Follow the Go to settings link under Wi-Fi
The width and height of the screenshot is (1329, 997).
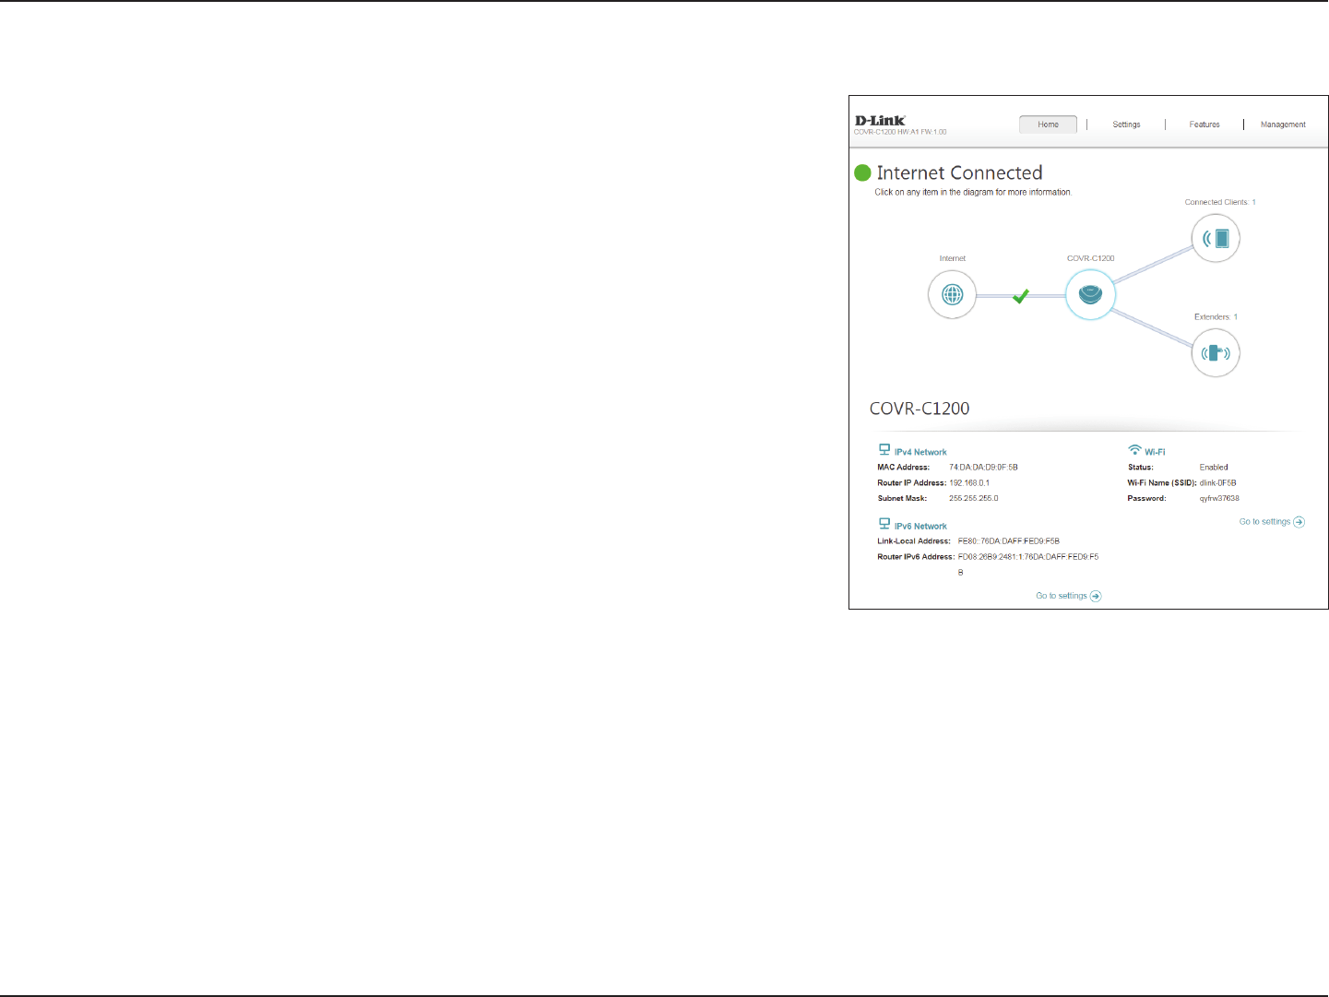pos(1272,522)
